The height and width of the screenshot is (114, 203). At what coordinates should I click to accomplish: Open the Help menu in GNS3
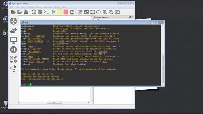coord(64,7)
